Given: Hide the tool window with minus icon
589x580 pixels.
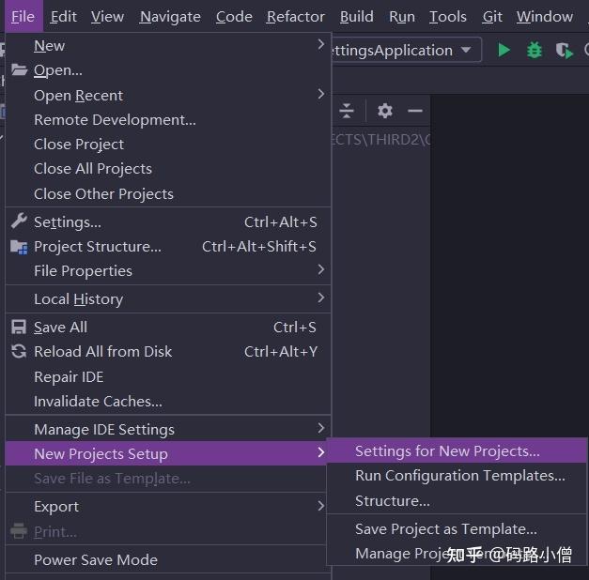Looking at the screenshot, I should click(x=414, y=111).
